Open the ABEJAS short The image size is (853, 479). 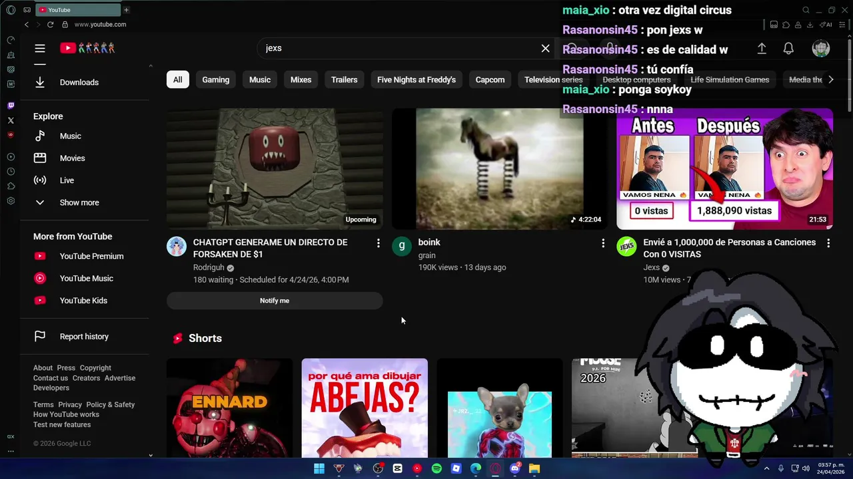tap(365, 408)
